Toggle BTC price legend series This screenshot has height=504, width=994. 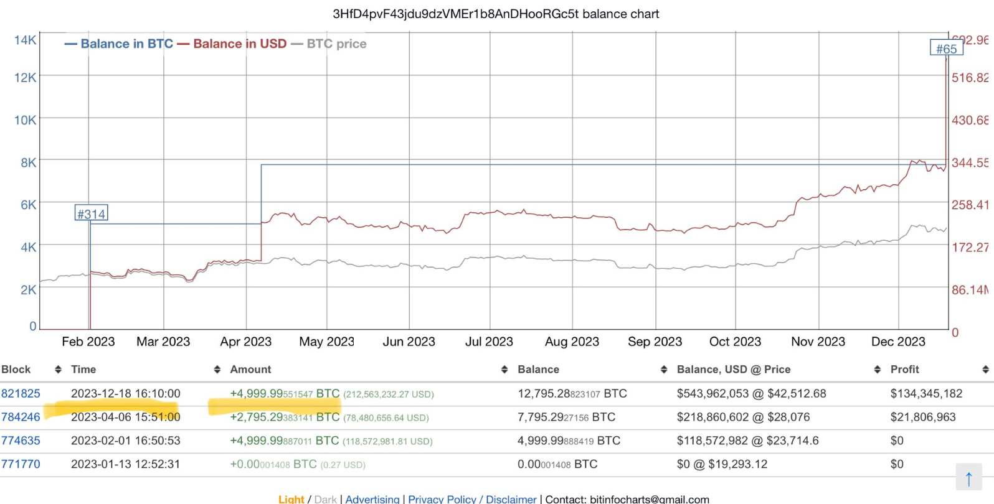pos(329,44)
